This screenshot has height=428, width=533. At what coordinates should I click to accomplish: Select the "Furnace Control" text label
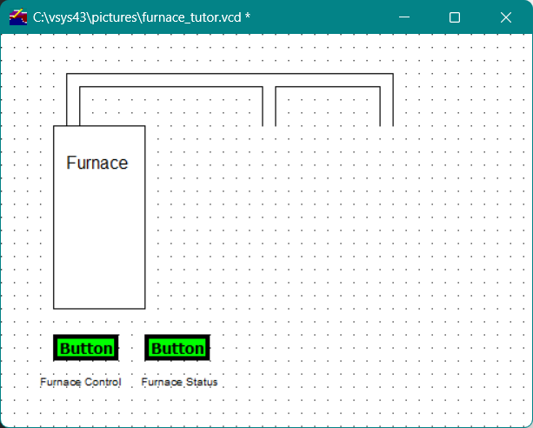click(80, 382)
